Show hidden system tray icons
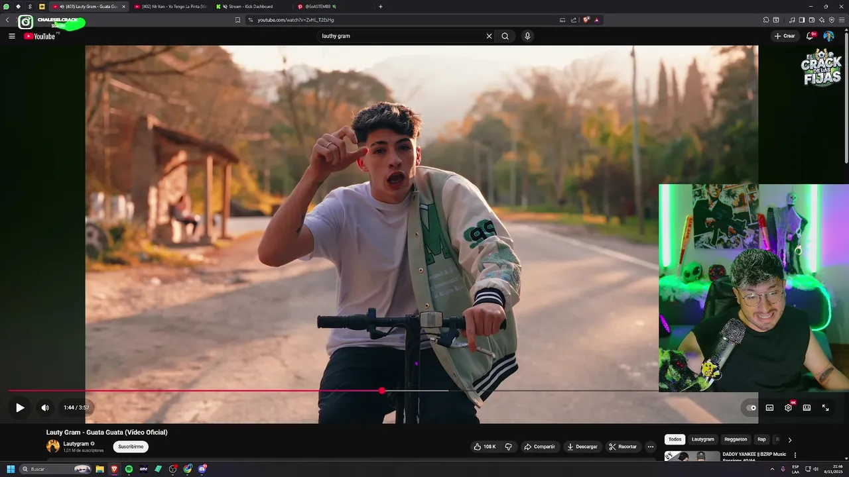 pos(773,469)
